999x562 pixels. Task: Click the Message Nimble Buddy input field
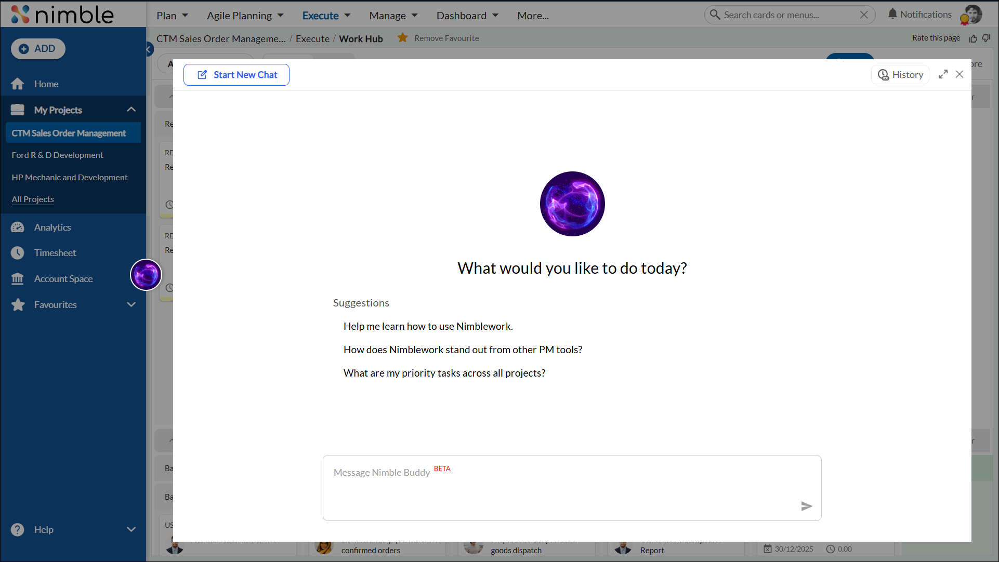coord(572,488)
